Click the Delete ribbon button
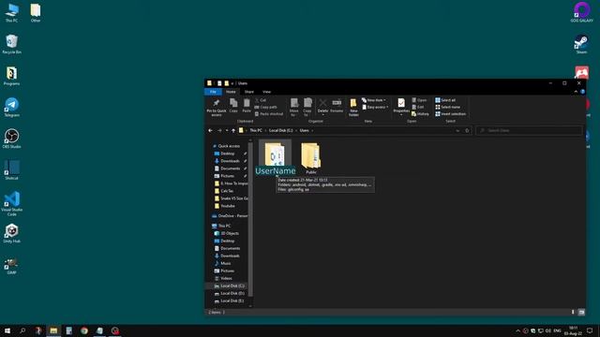 click(322, 107)
